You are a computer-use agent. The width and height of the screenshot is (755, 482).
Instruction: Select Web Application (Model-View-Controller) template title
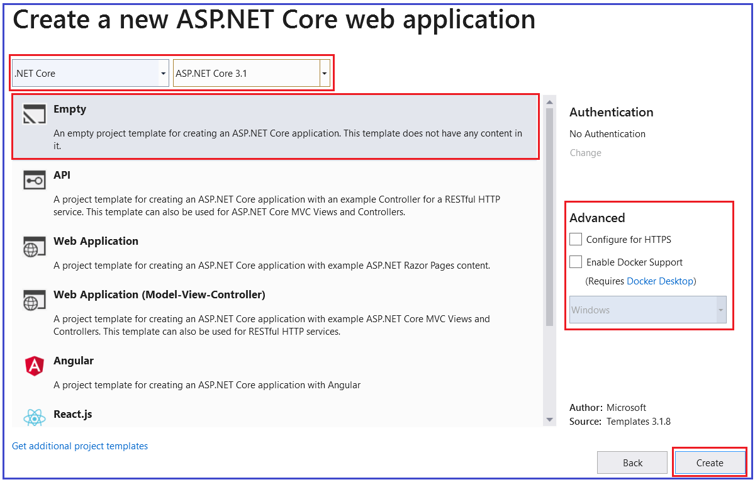tap(159, 294)
